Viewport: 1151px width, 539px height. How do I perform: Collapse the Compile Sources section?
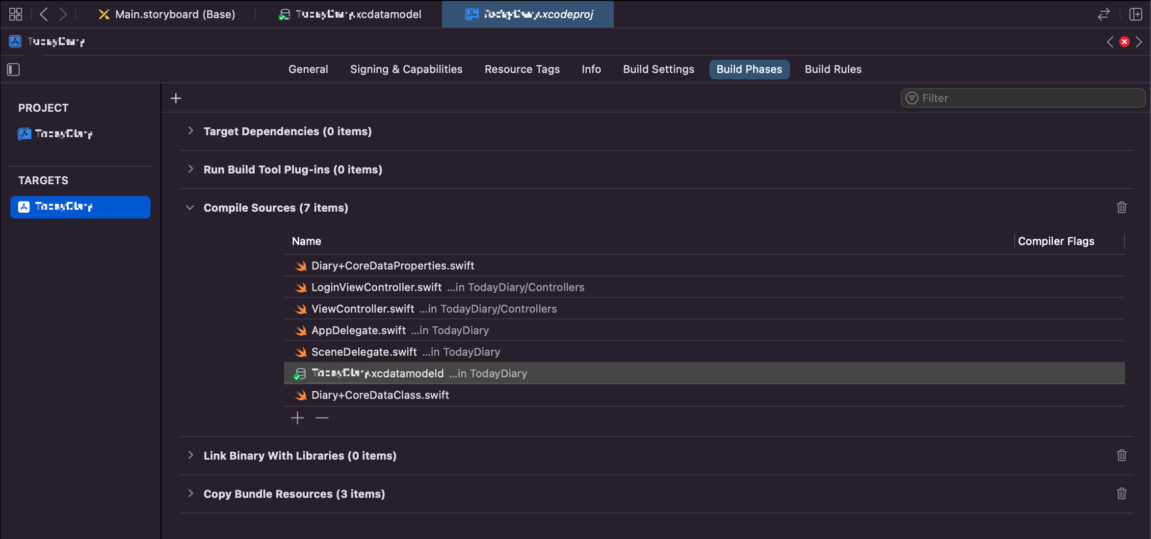(190, 208)
